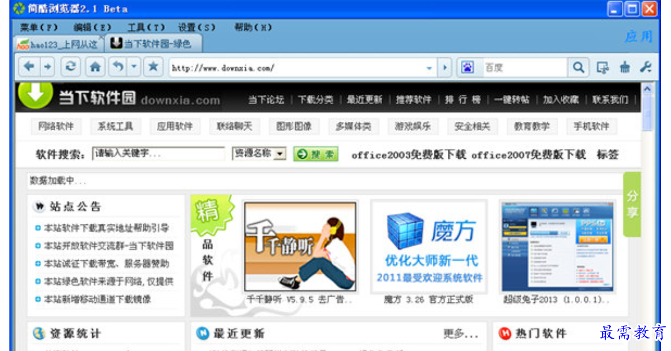The height and width of the screenshot is (351, 671).
Task: Click 一键转帖 in site navigation
Action: click(512, 100)
